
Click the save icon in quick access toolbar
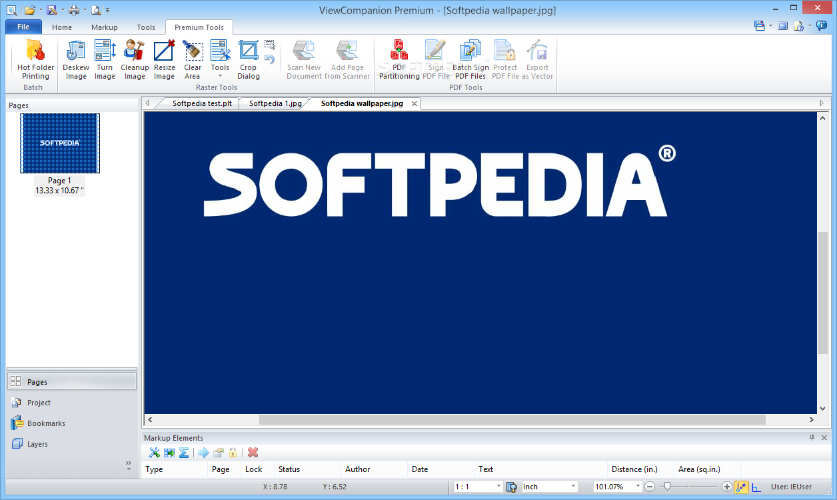pyautogui.click(x=51, y=9)
